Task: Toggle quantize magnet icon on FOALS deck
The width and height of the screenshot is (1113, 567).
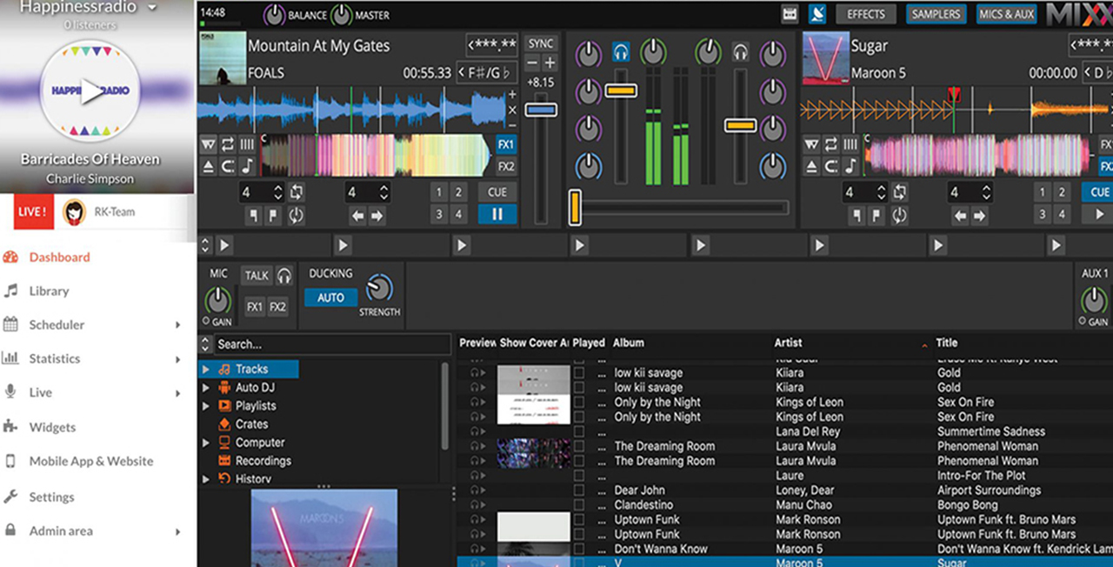Action: click(x=228, y=165)
